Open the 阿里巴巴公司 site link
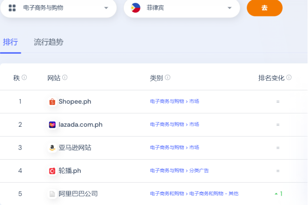308x205 pixels. tap(78, 193)
